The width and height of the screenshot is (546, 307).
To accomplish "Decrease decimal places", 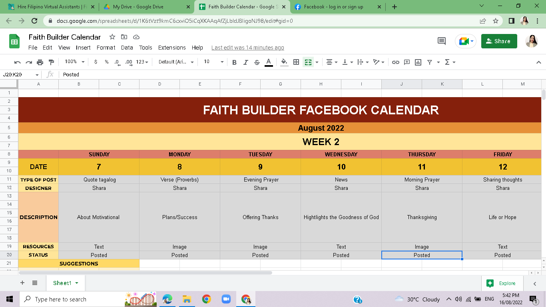I will [x=117, y=62].
